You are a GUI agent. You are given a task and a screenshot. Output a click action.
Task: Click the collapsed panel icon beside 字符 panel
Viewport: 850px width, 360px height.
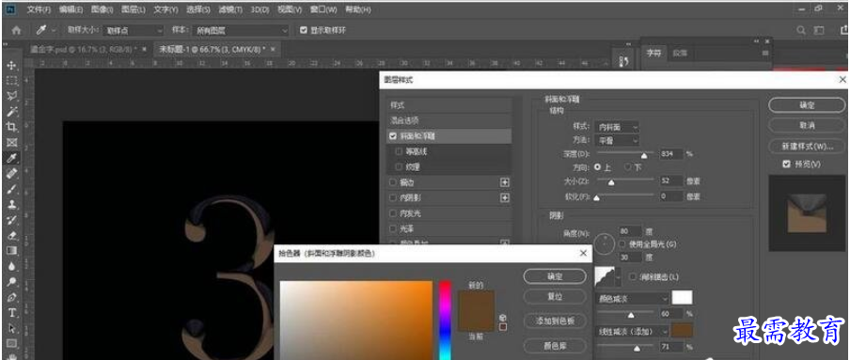[624, 61]
